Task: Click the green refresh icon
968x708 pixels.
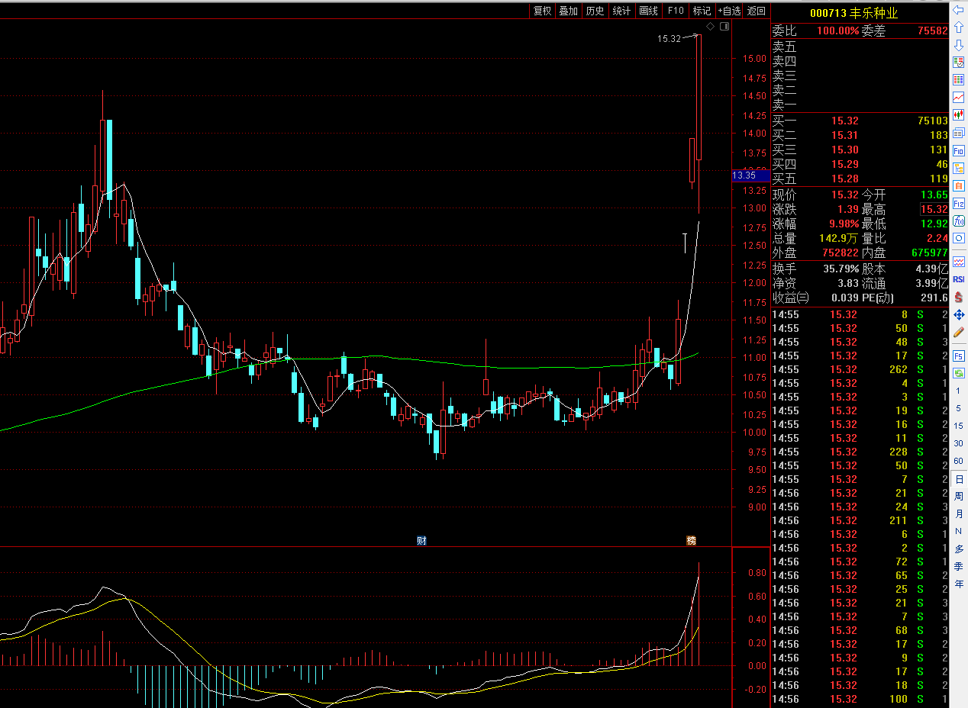Action: pos(958,373)
